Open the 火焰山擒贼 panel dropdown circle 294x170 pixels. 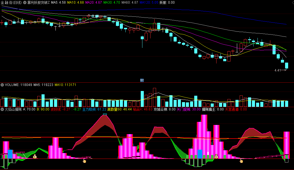pos(2,109)
